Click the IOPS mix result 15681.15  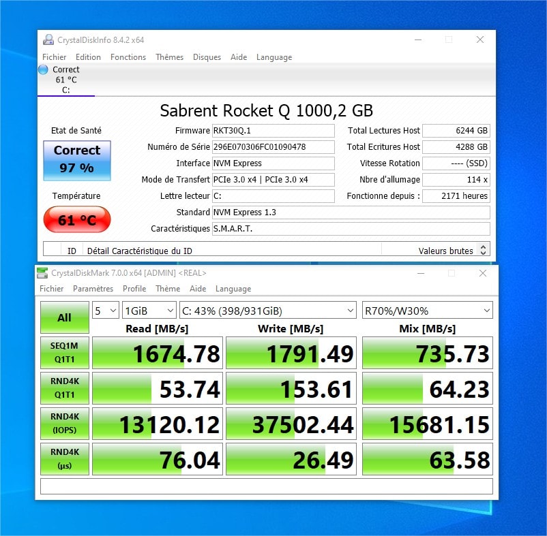click(428, 424)
